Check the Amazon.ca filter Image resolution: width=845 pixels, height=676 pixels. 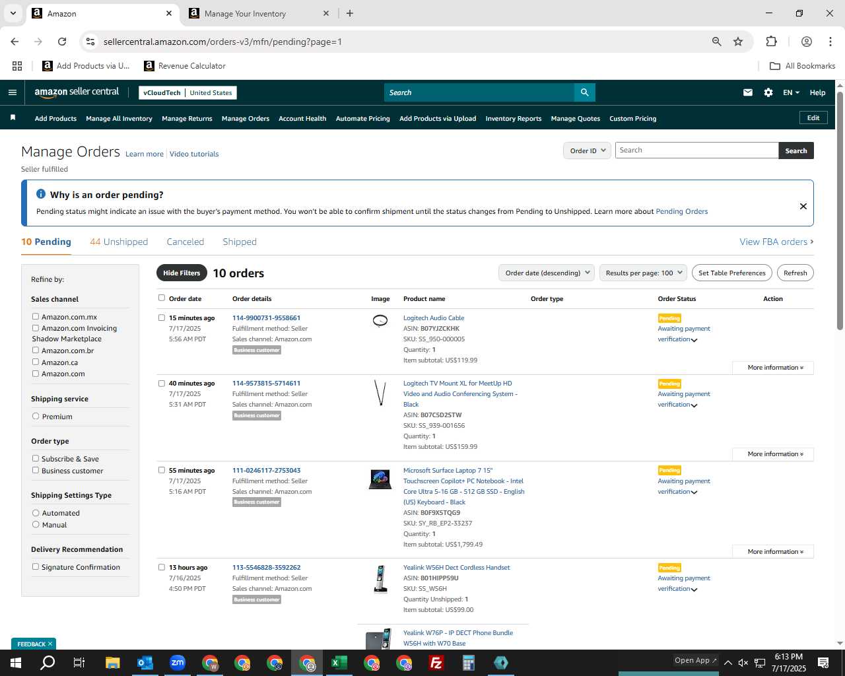[x=36, y=362]
